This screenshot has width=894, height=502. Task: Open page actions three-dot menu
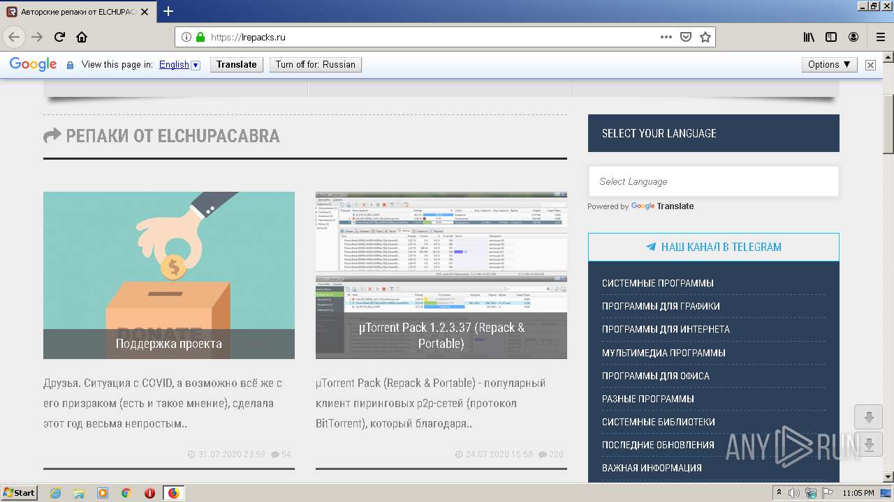(x=666, y=37)
